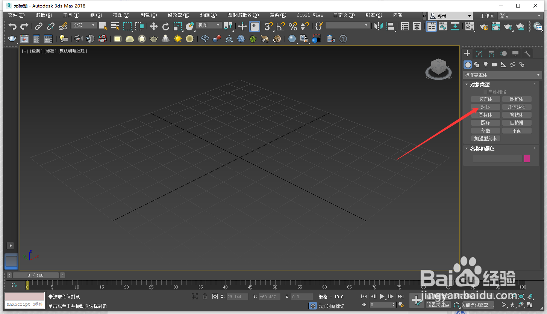Click the 加强型文本 button
Image resolution: width=547 pixels, height=314 pixels.
click(485, 139)
